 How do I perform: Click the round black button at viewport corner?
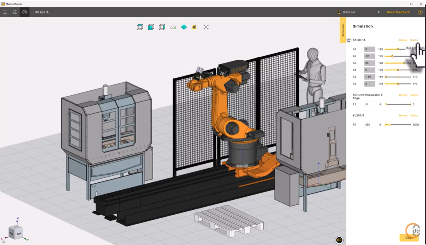tap(339, 240)
